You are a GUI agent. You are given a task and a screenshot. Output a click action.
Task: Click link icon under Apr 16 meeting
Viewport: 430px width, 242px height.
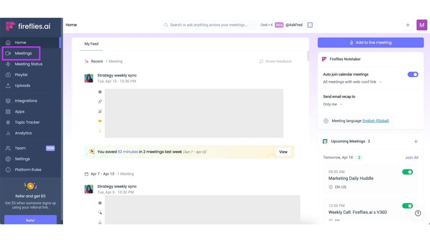click(x=100, y=102)
